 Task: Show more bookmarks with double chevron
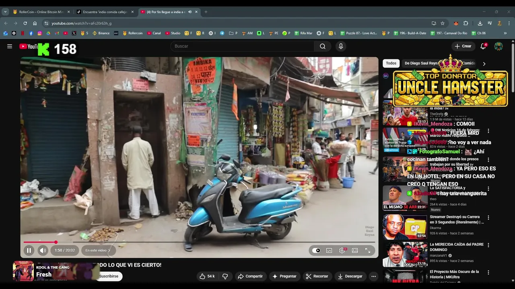coord(505,33)
